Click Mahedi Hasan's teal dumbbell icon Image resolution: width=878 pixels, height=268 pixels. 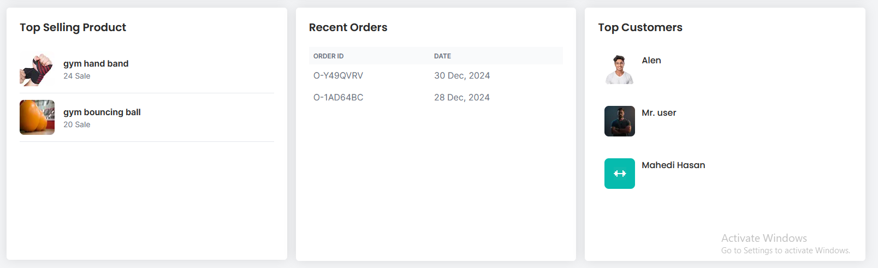(619, 174)
